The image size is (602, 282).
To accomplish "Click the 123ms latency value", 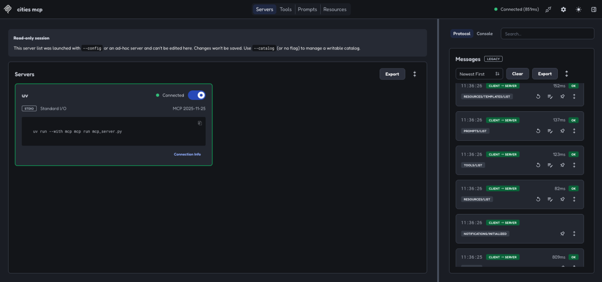I will 559,155.
